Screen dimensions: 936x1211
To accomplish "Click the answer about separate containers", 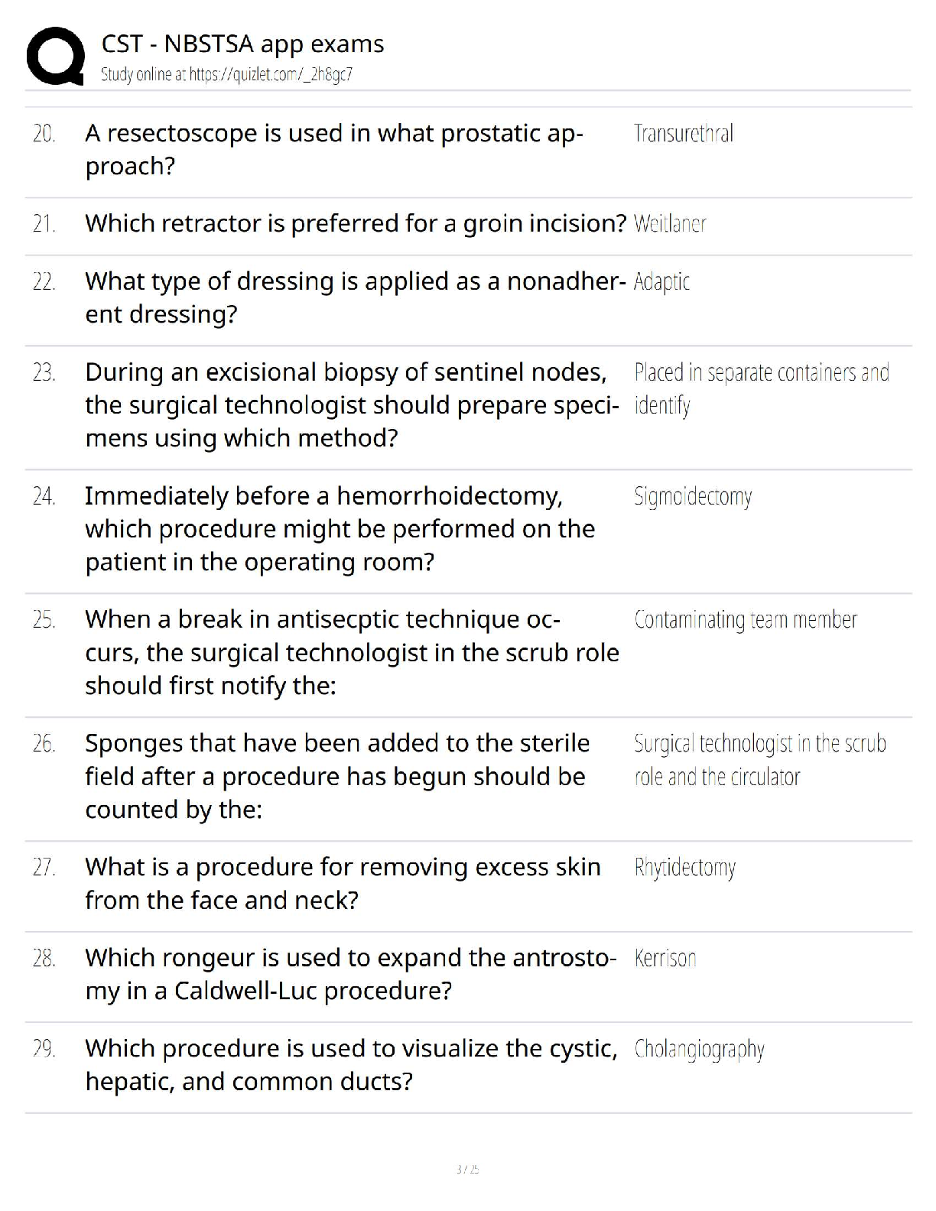I will pos(761,388).
